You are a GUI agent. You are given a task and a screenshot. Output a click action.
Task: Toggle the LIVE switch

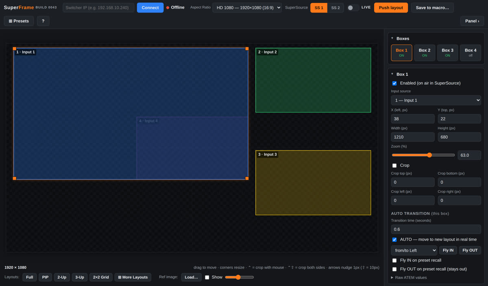[x=353, y=8]
